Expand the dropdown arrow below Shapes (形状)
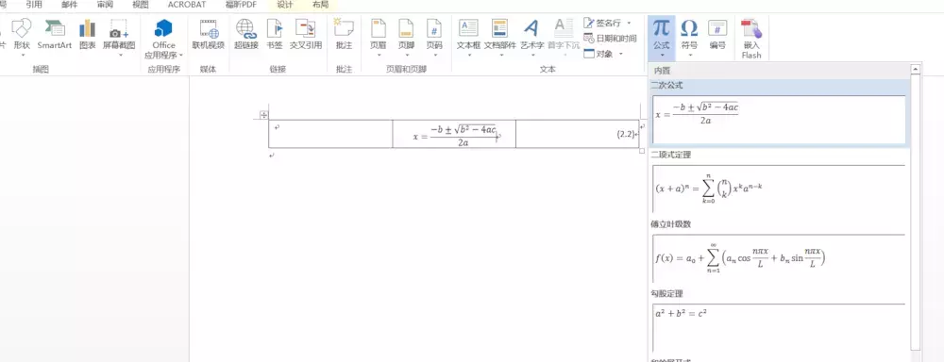 tap(23, 56)
